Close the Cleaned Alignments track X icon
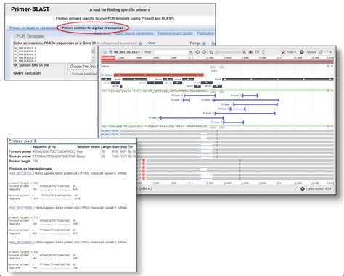Viewport: 344px width, 276px height. click(332, 127)
